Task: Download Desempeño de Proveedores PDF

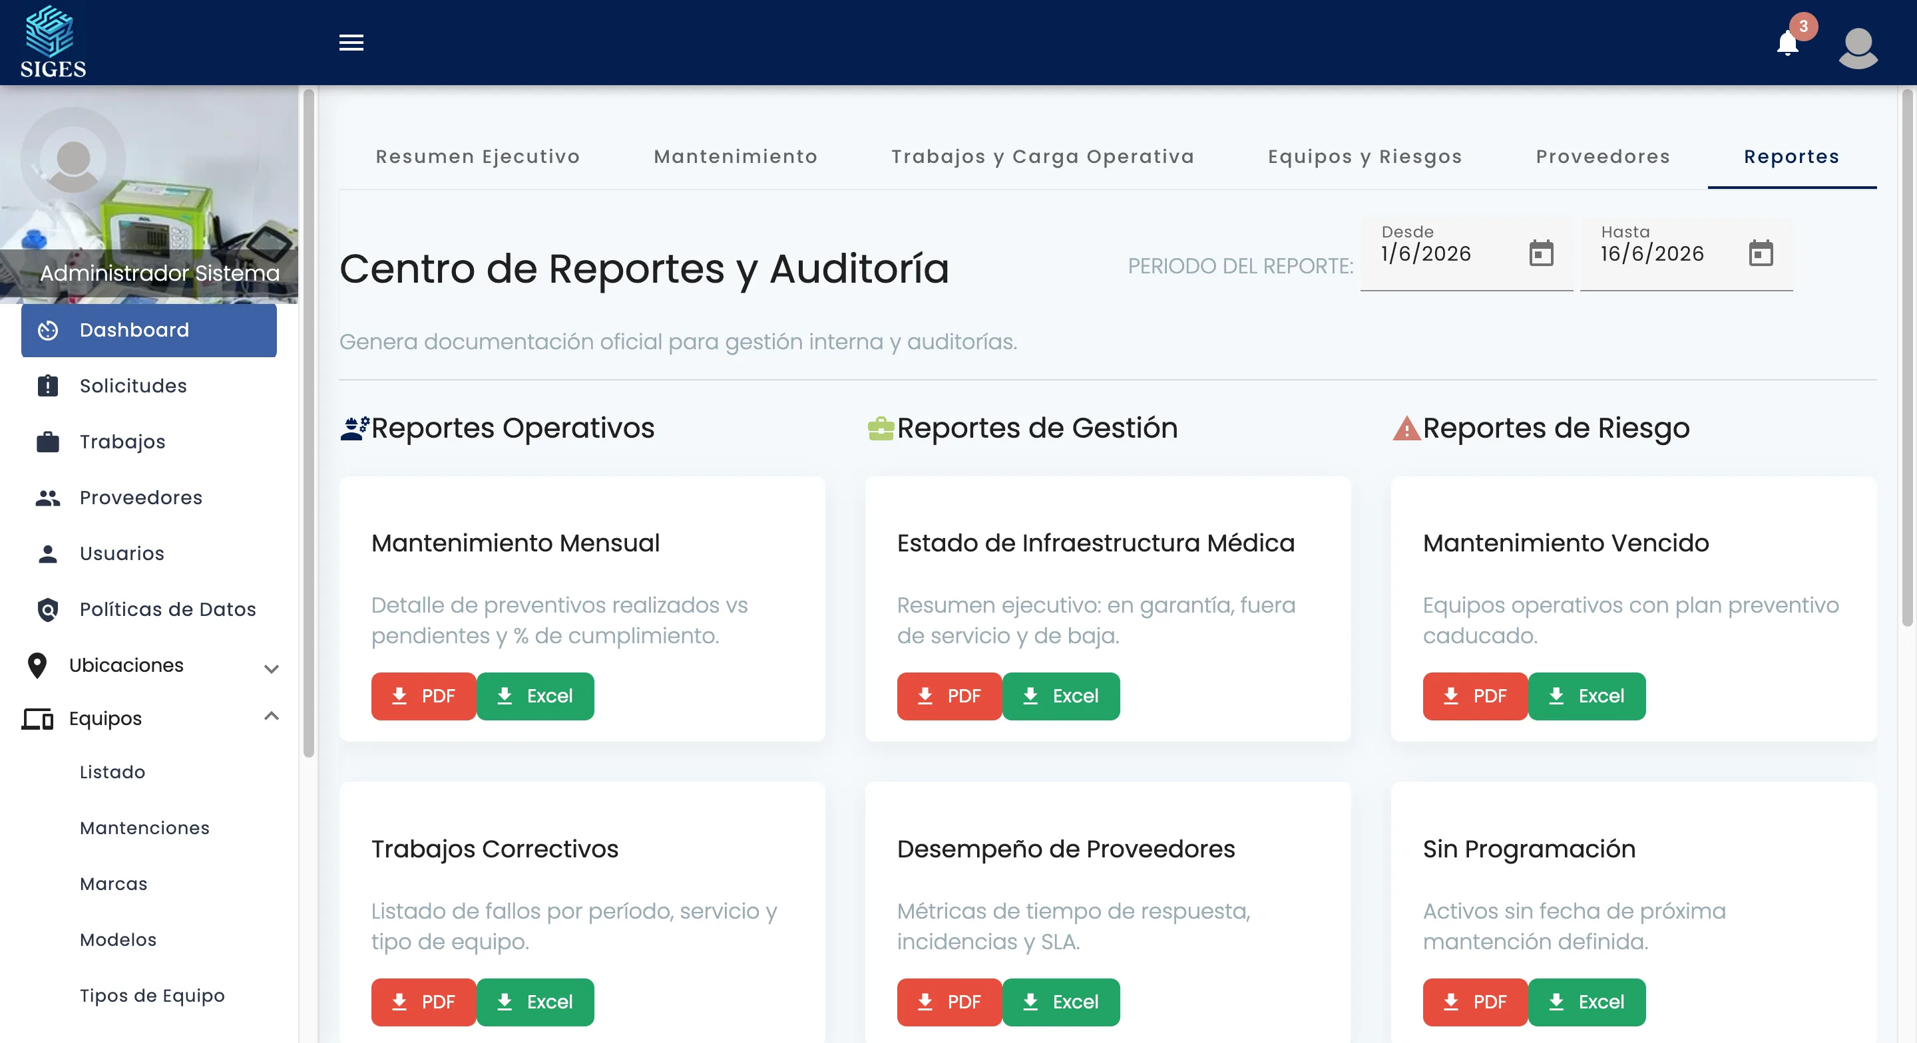Action: [x=950, y=1001]
